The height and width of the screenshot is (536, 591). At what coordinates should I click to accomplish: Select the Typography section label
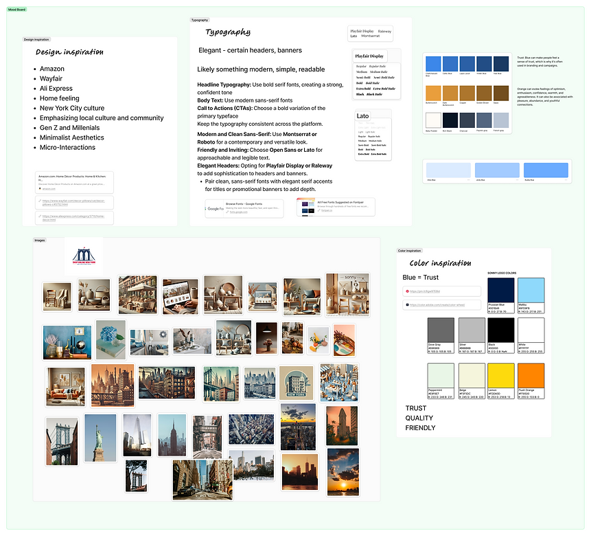pos(199,20)
